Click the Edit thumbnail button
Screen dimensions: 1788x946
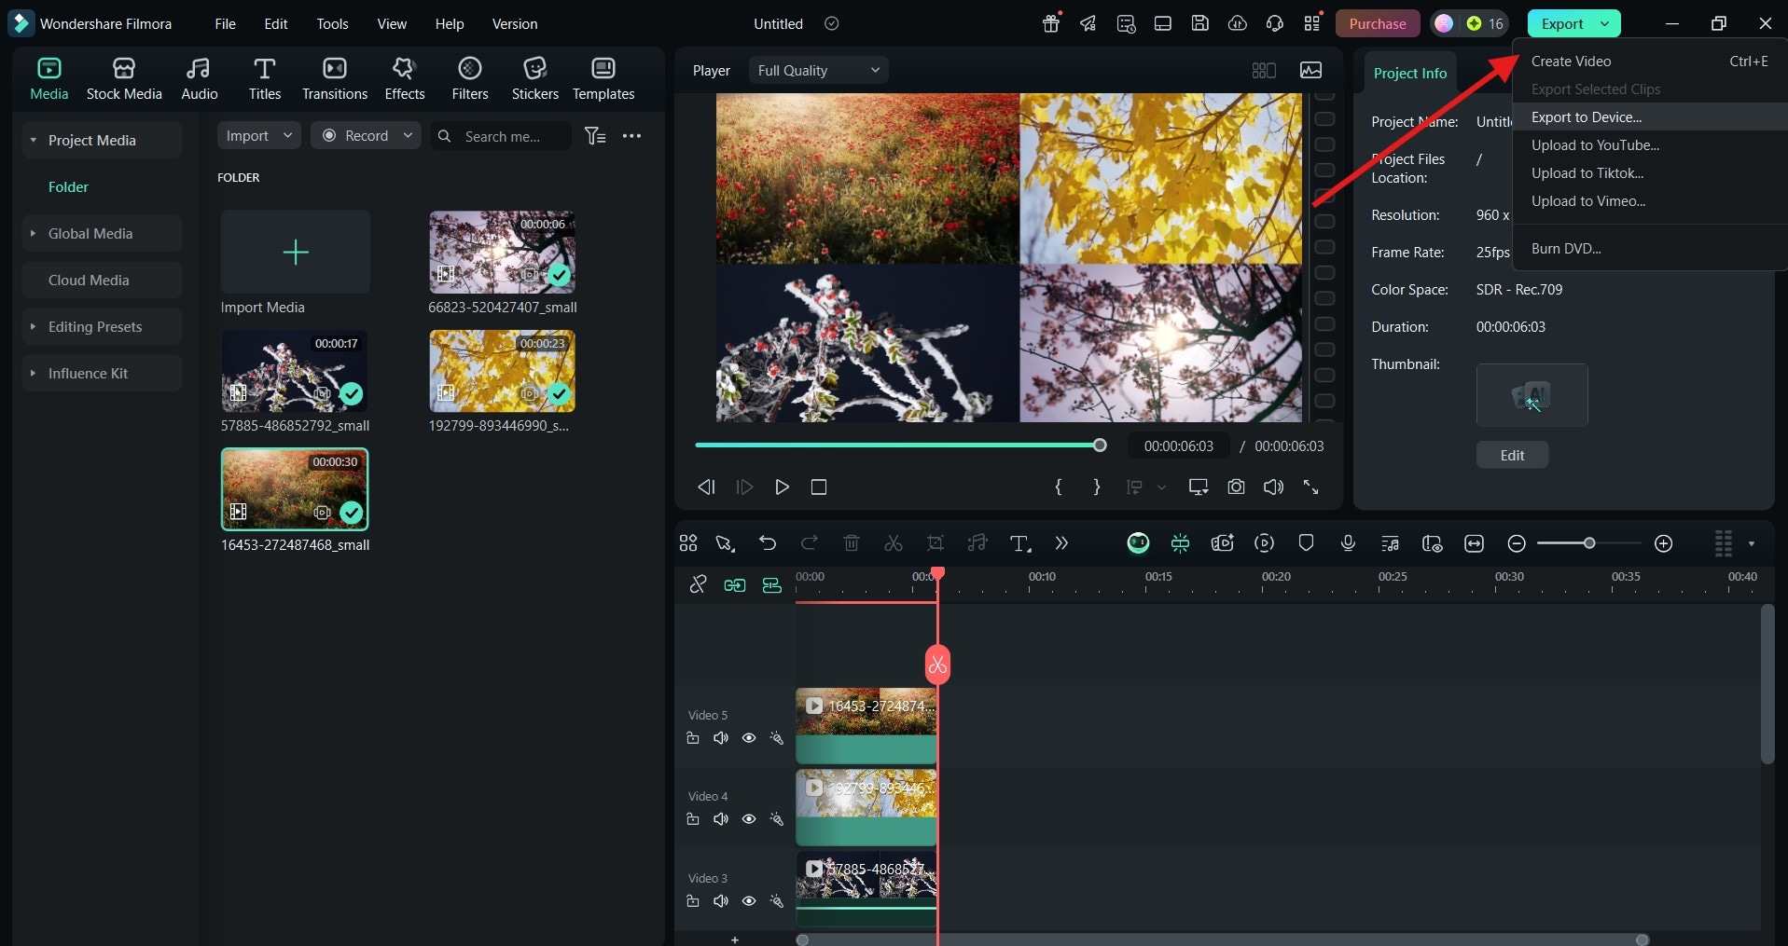click(1512, 456)
